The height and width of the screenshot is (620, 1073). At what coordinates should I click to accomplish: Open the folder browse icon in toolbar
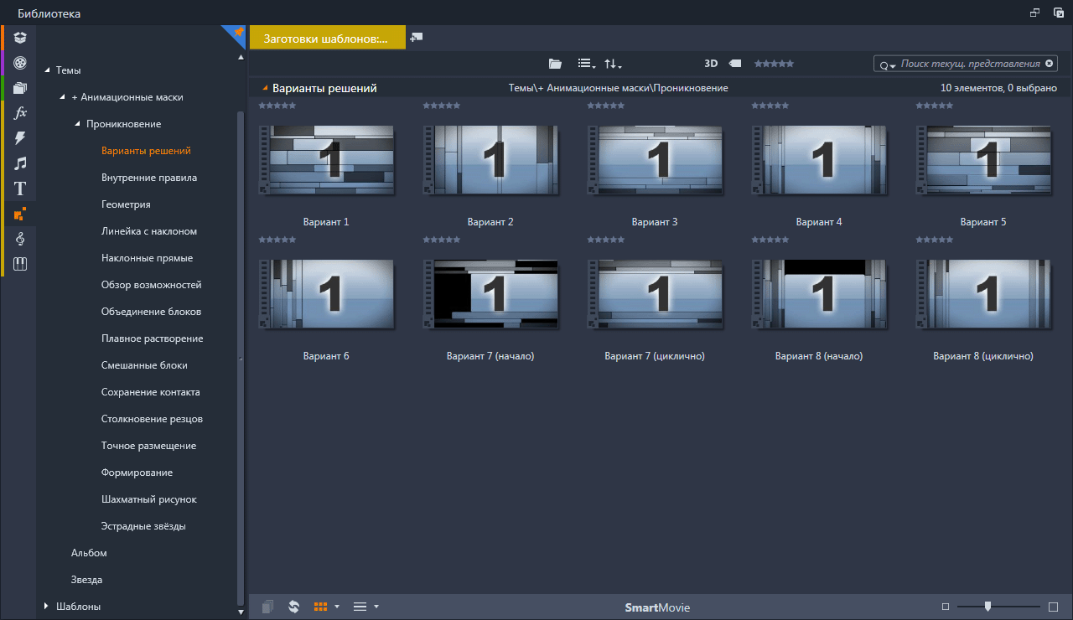[x=555, y=64]
